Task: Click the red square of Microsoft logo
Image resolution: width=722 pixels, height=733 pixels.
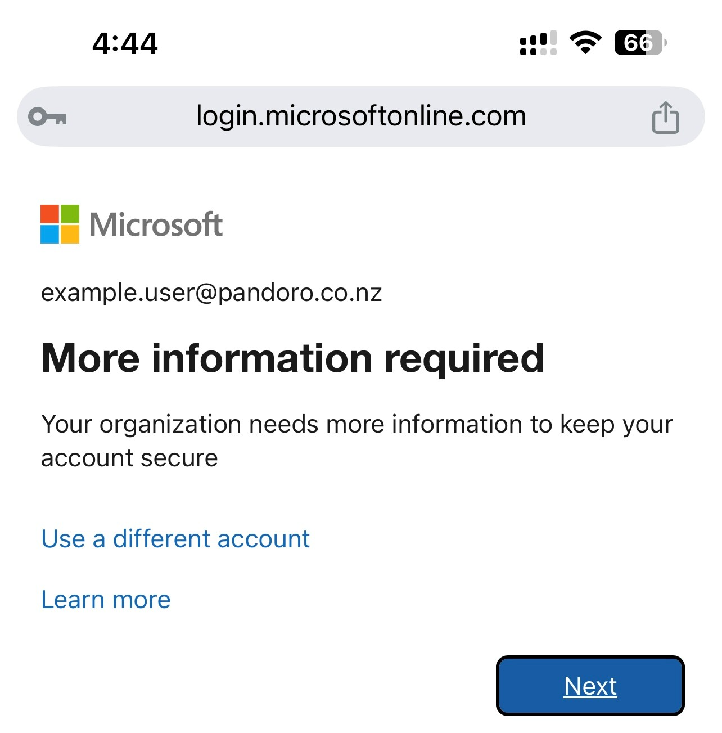Action: coord(50,214)
